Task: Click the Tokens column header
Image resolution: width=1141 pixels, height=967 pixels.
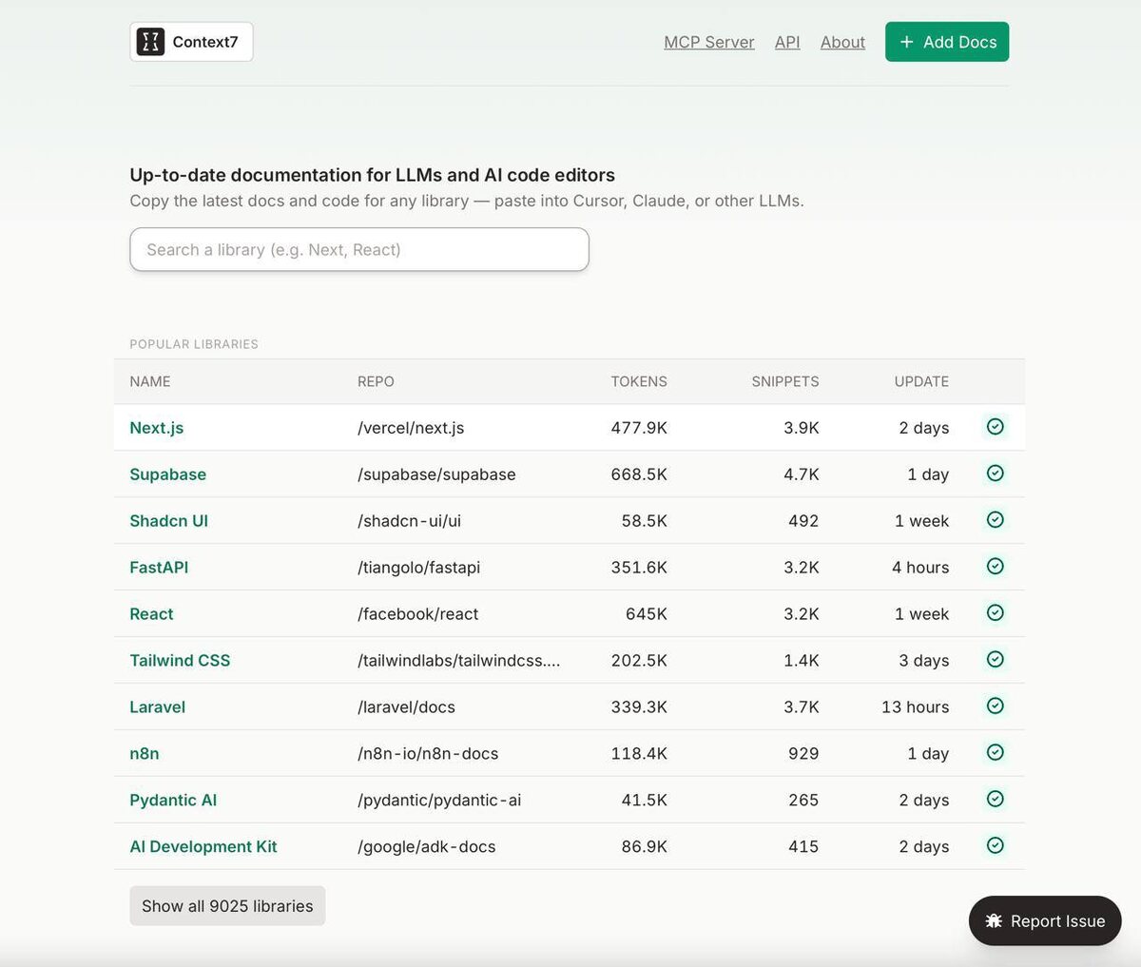Action: [x=639, y=381]
